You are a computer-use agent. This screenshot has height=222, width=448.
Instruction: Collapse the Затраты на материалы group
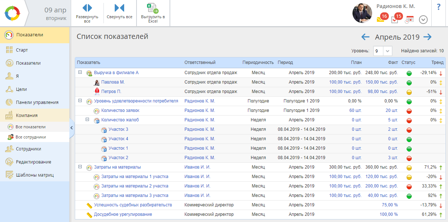point(80,167)
